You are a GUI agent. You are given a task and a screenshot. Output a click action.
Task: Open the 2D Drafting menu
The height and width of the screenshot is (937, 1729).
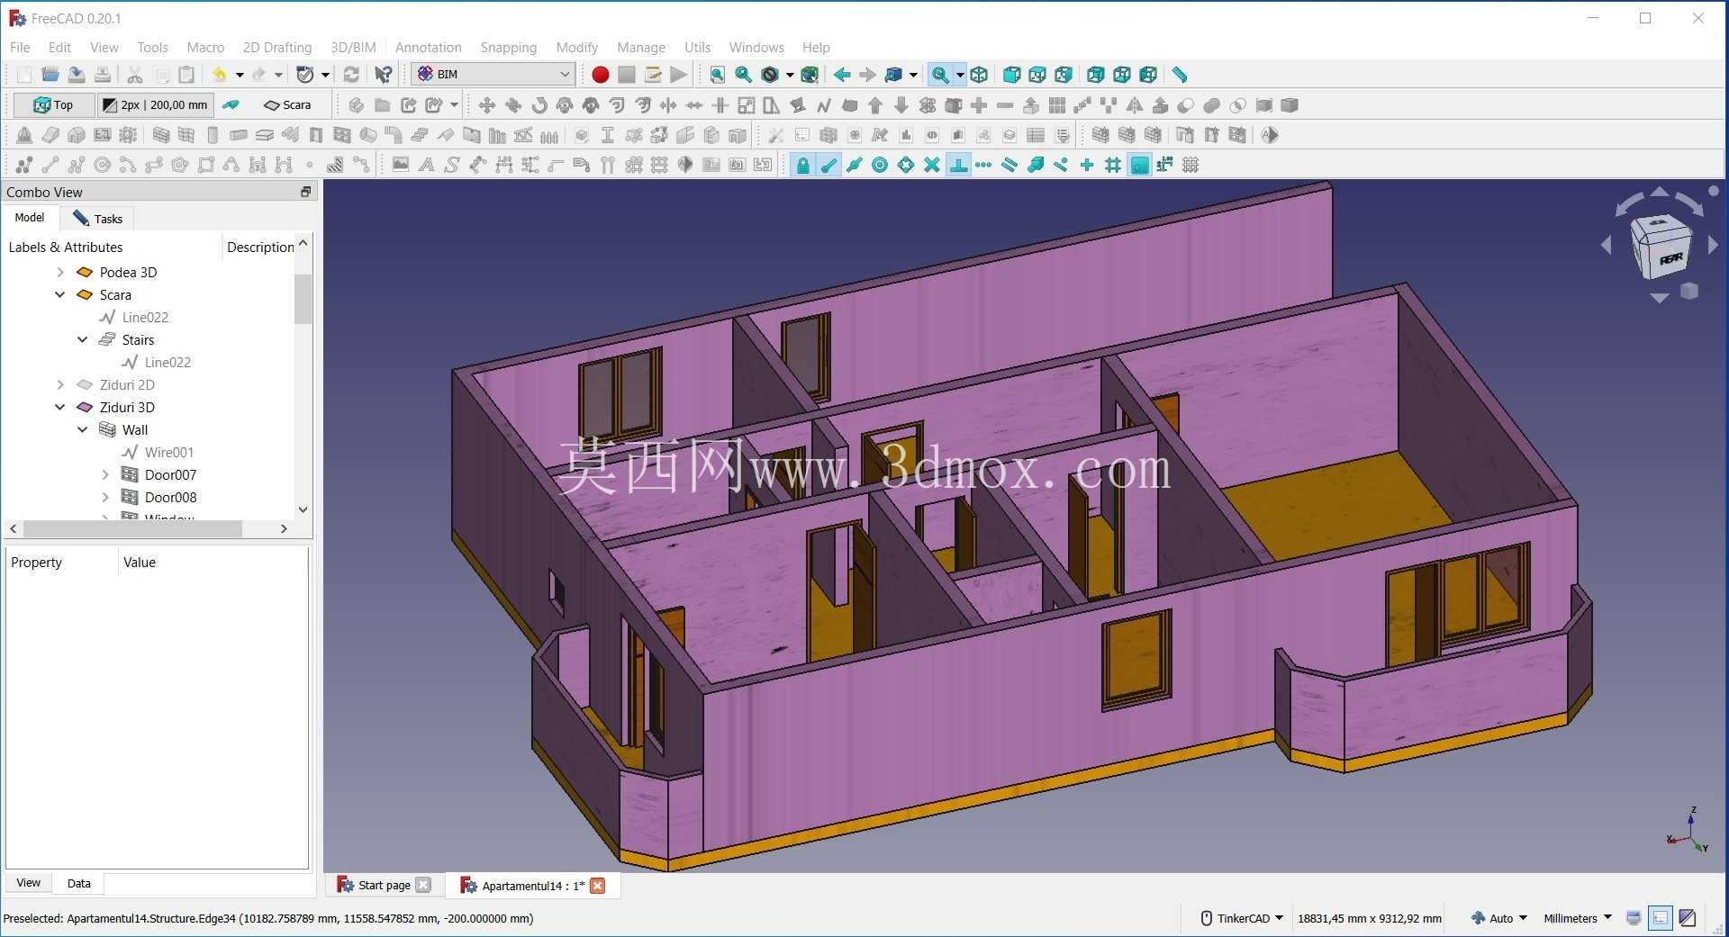click(x=277, y=47)
